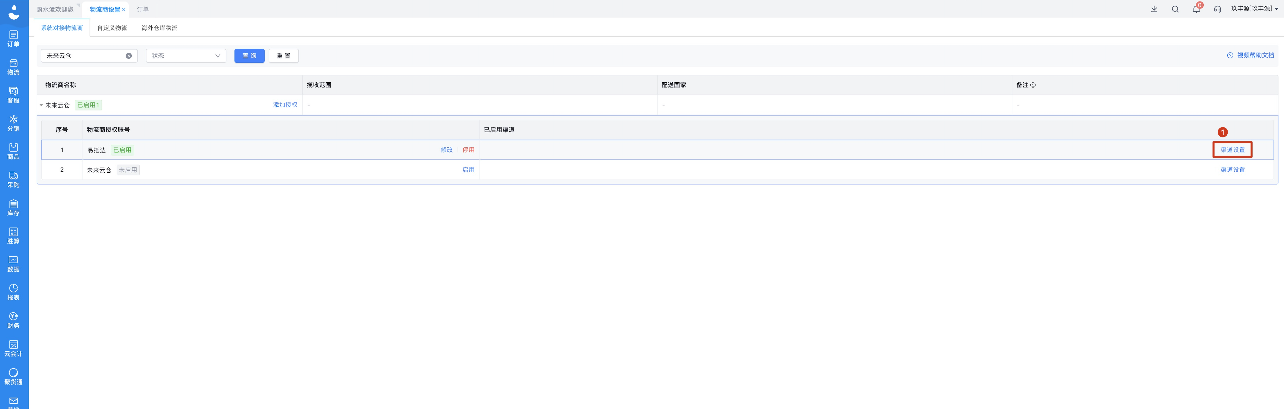Open the 物流 sidebar module
1284x409 pixels.
(x=14, y=67)
